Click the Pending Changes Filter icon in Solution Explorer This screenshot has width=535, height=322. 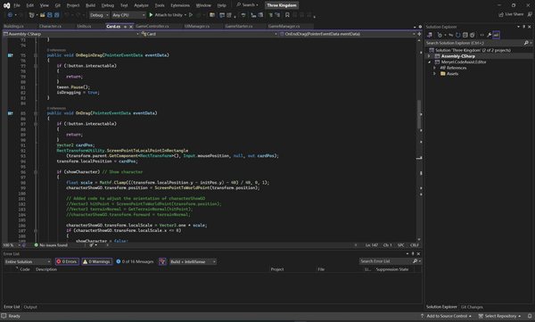440,35
